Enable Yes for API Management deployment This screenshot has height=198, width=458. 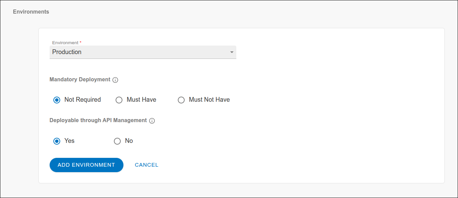tap(57, 141)
